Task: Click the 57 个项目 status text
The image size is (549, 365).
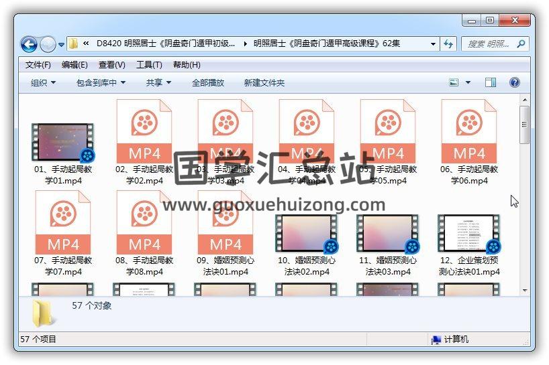Action: (38, 340)
